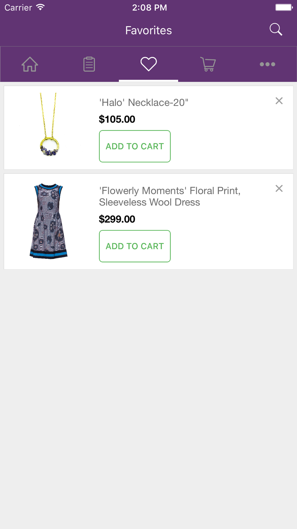Viewport: 297px width, 529px height.
Task: Add Floral Print Wool Dress to cart
Action: coord(135,246)
